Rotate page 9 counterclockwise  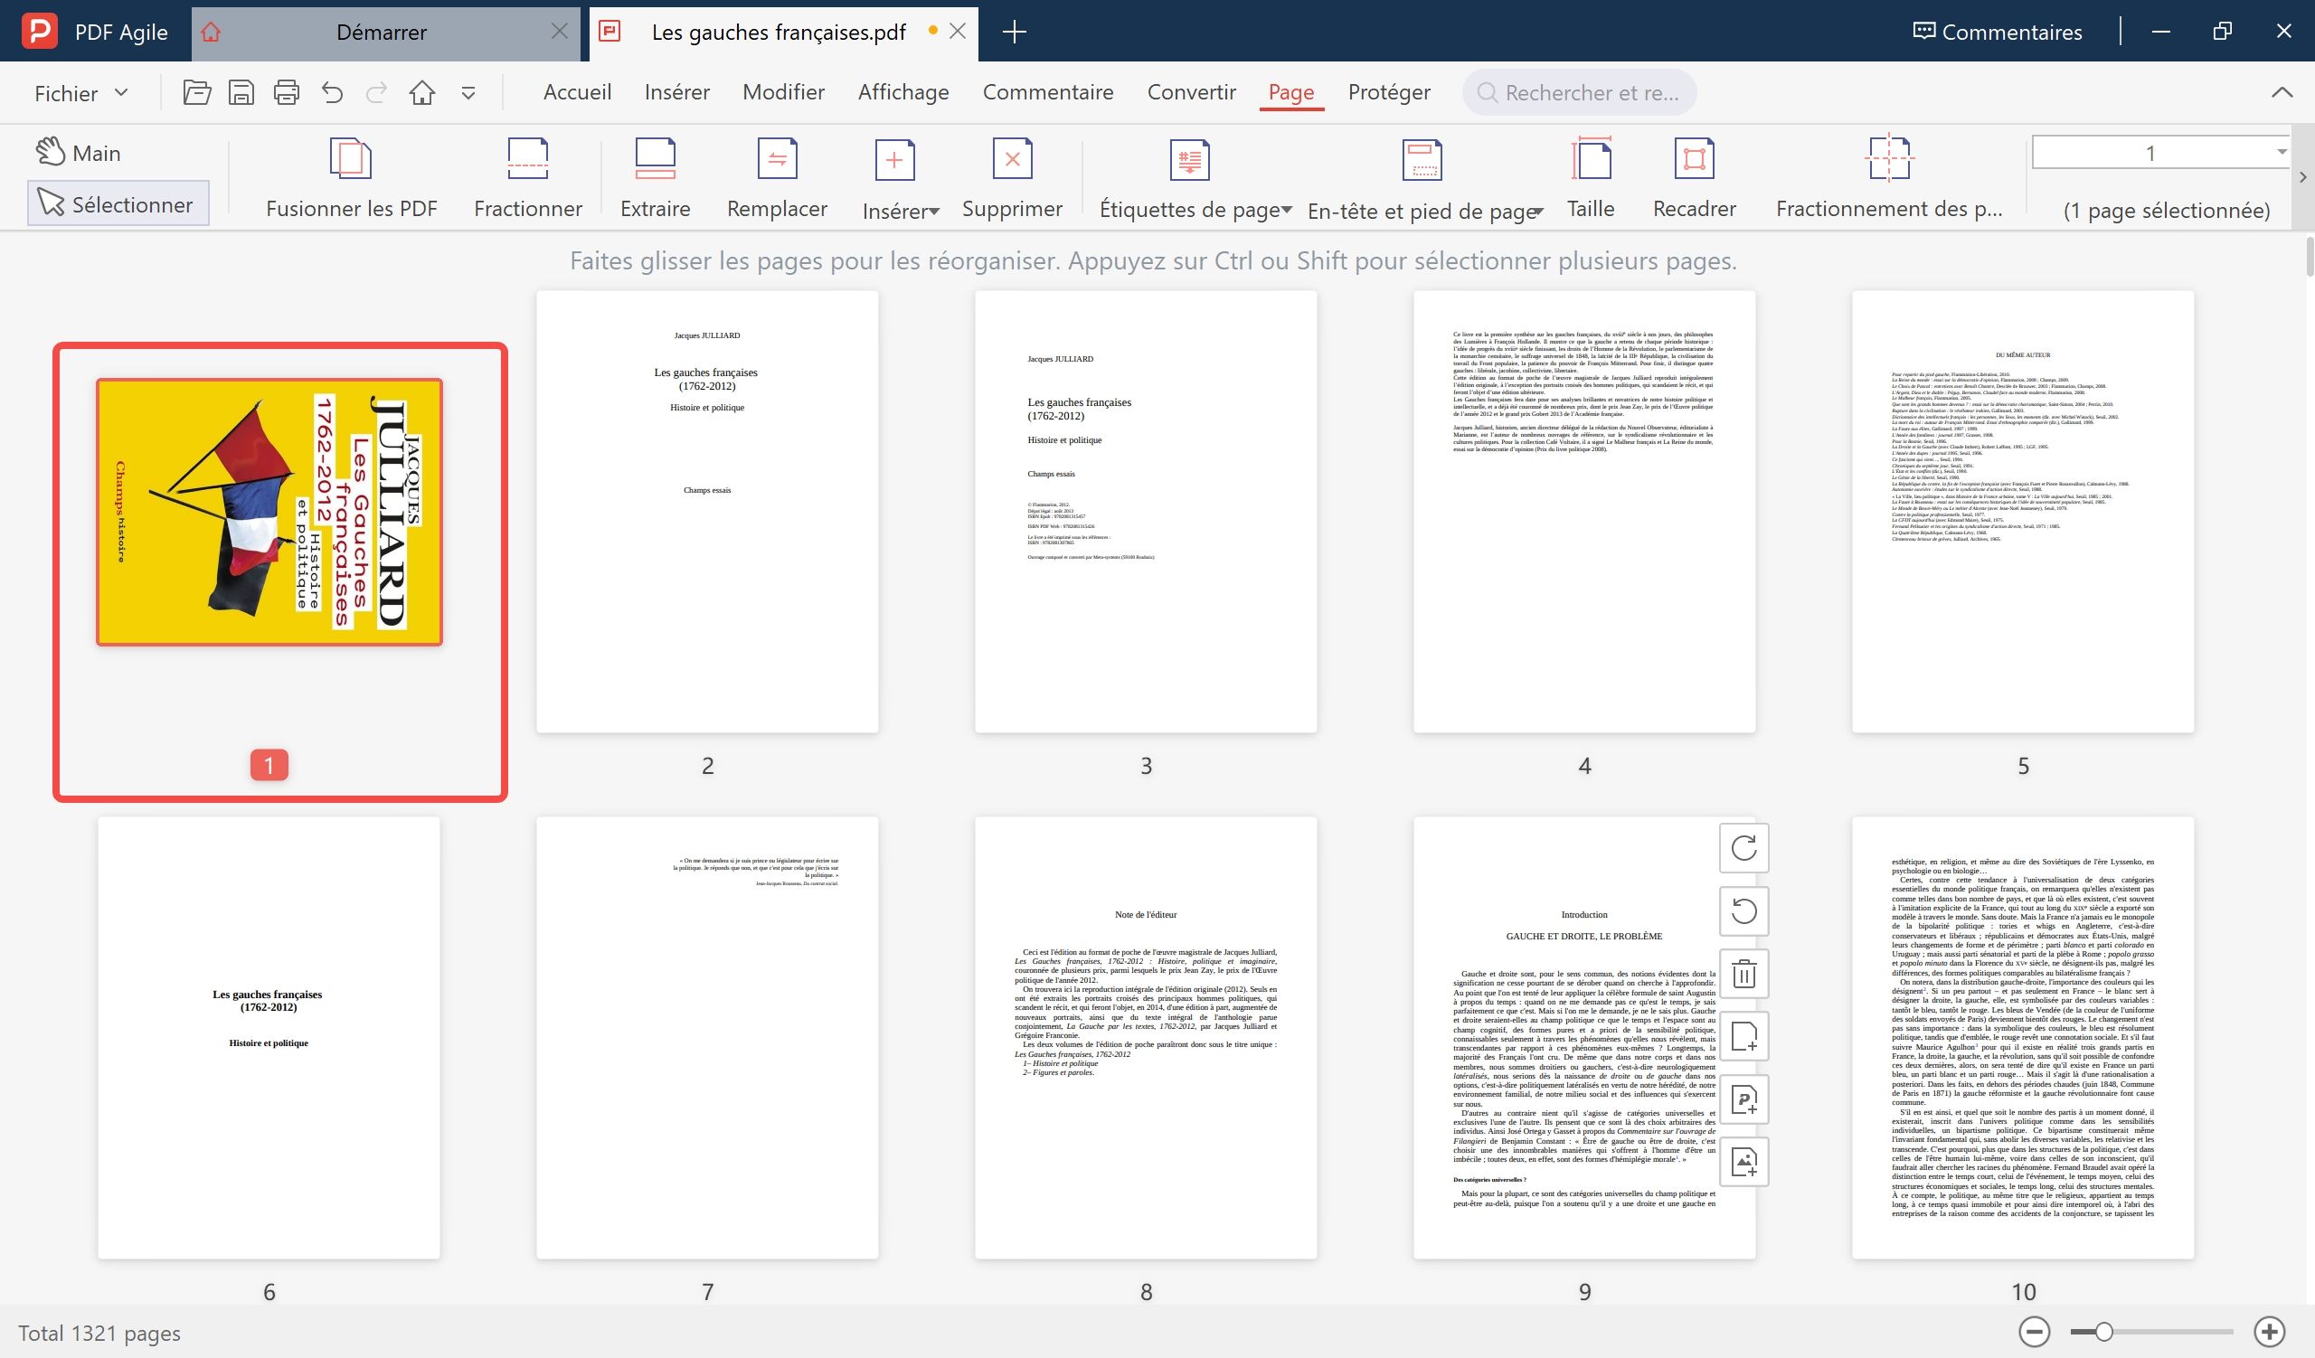(1743, 910)
